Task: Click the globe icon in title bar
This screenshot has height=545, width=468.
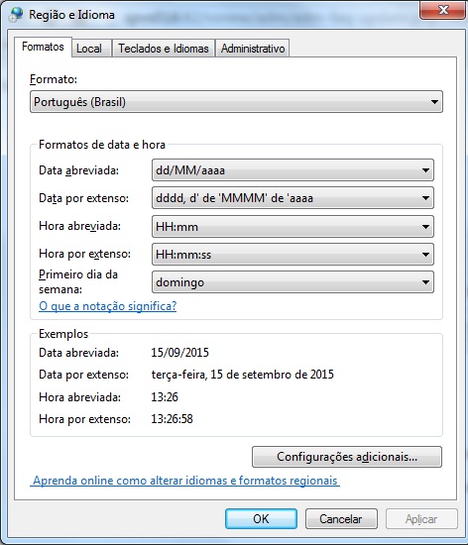Action: click(16, 15)
